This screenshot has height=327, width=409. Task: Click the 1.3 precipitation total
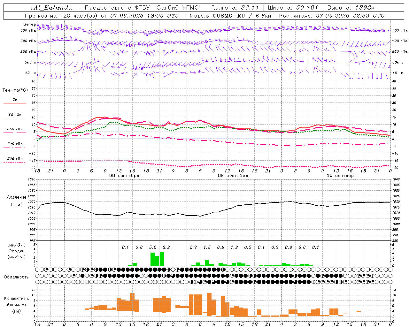[234, 247]
